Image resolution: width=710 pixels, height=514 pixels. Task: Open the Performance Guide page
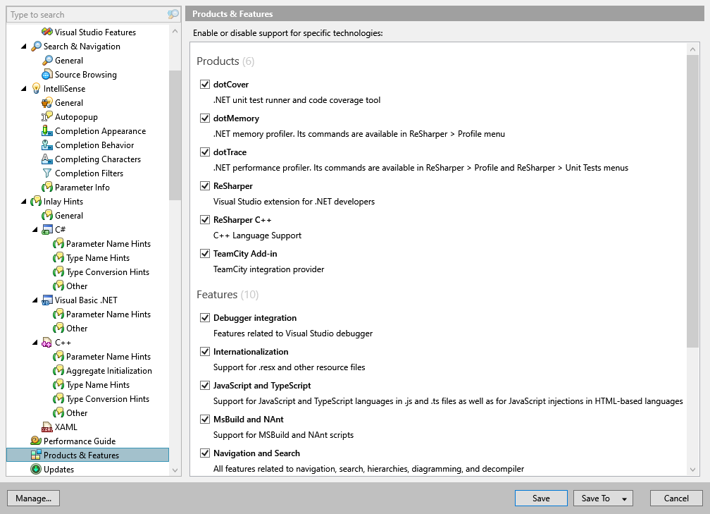[x=80, y=441]
